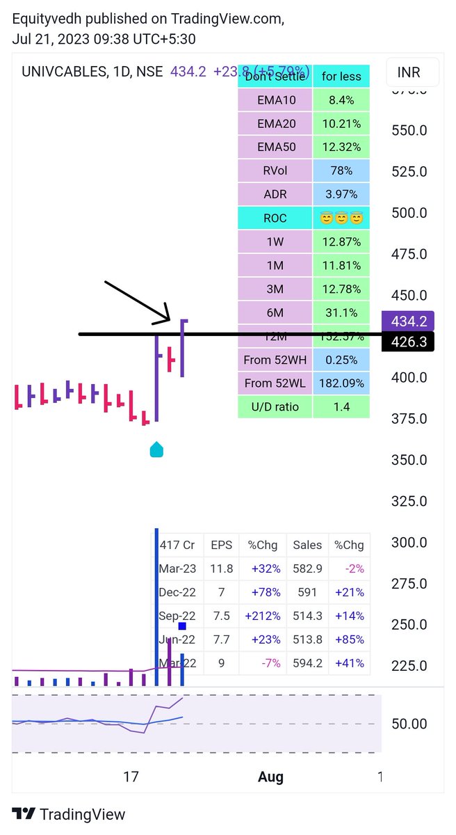Select the 12.32% value cell
This screenshot has width=456, height=835.
tap(341, 148)
